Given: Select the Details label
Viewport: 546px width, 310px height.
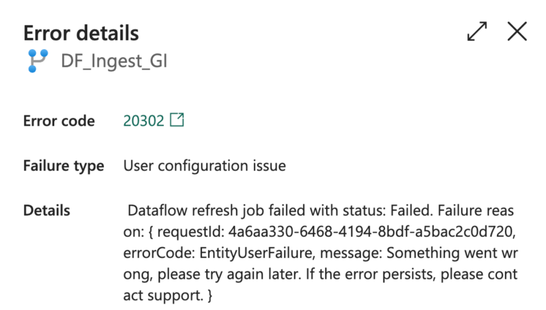Looking at the screenshot, I should pyautogui.click(x=46, y=210).
